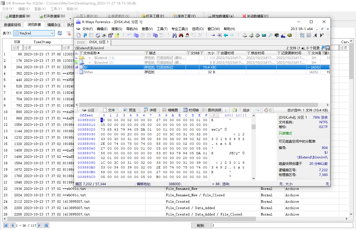Click the hex editor vertical scrollbar thumb

tap(253, 127)
